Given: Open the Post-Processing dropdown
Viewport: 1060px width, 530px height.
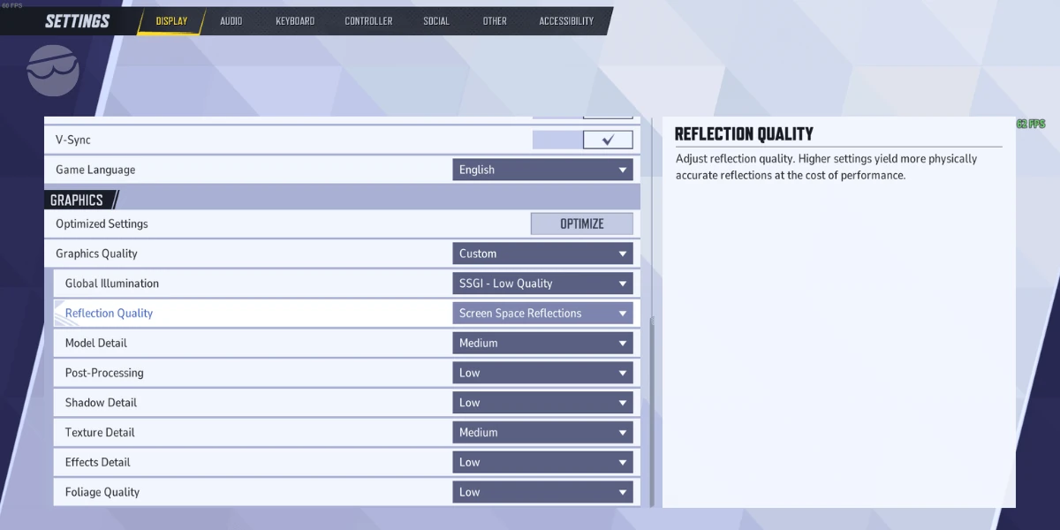Looking at the screenshot, I should pyautogui.click(x=542, y=373).
